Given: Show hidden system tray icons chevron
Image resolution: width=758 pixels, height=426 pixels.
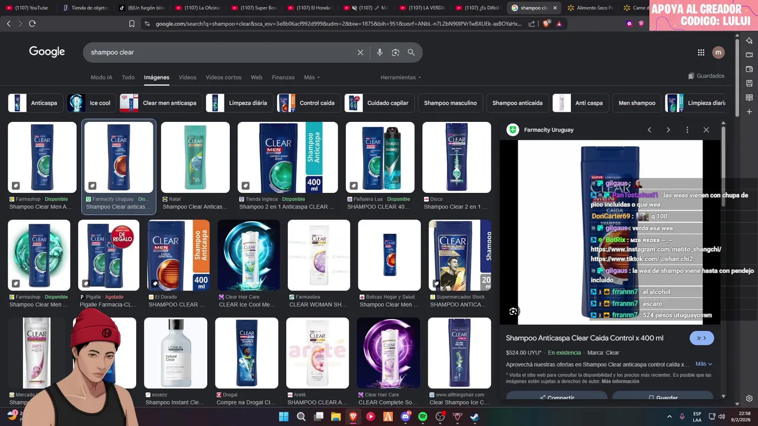Looking at the screenshot, I should coord(669,417).
